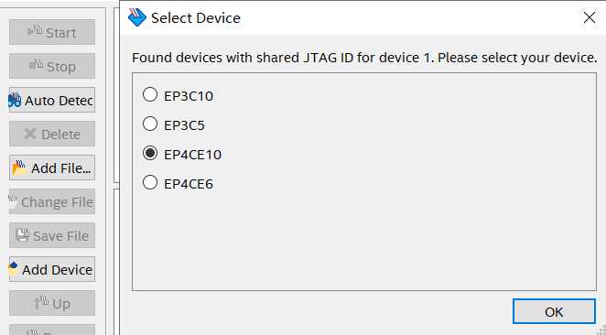Select the EP3C10 radio button

[150, 94]
